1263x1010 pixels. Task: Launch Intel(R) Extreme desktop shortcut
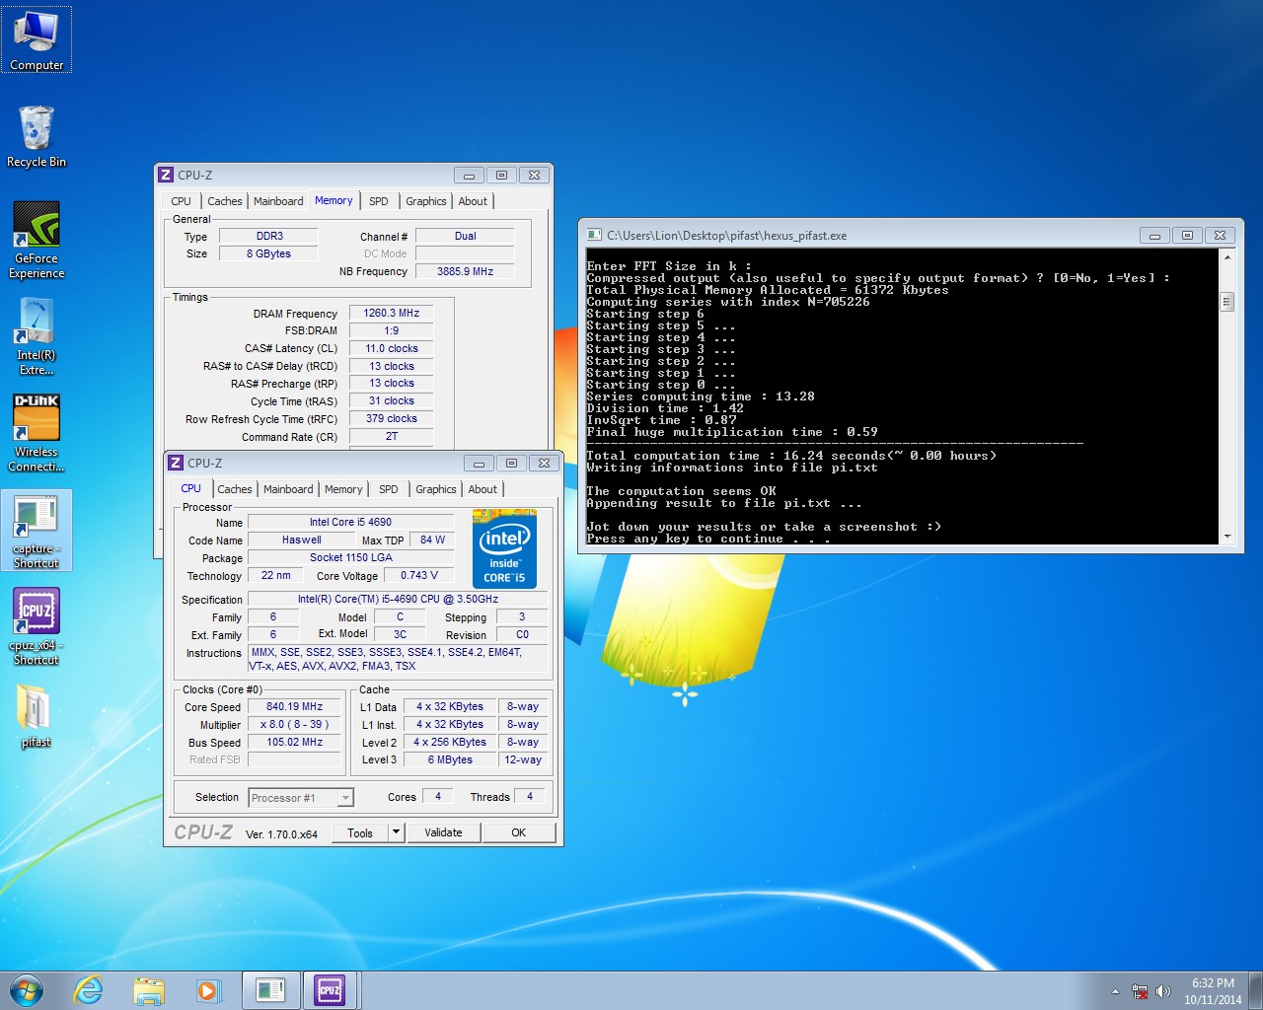click(37, 337)
